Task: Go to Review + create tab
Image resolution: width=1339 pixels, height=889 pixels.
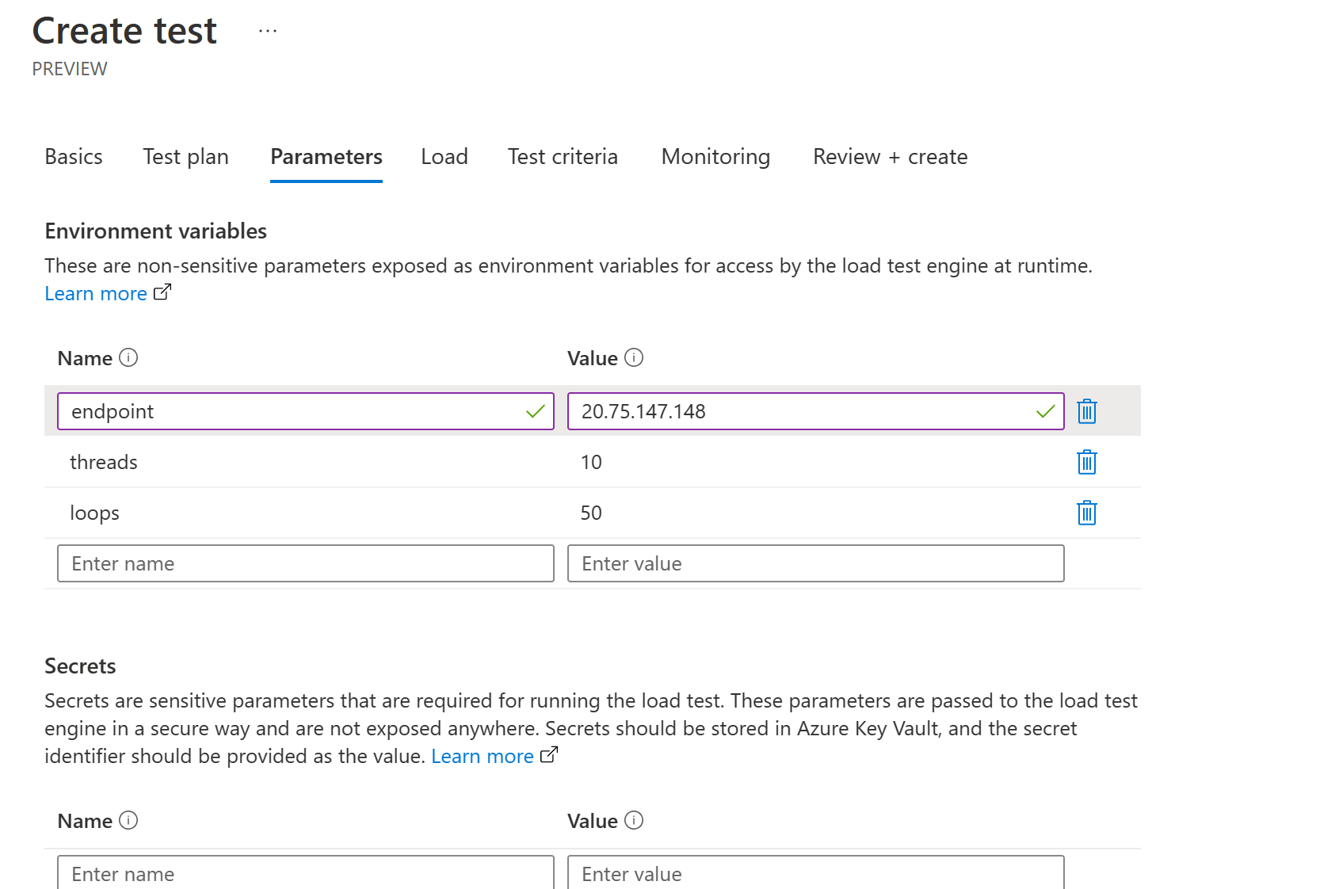Action: click(x=890, y=157)
